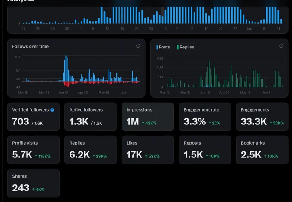Click the -43 axis label on follows chart
The image size is (292, 202).
pyautogui.click(x=17, y=87)
